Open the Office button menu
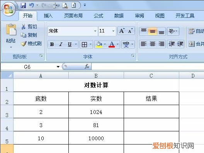 8,9
